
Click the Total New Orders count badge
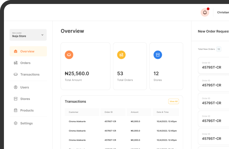pyautogui.click(x=218, y=49)
